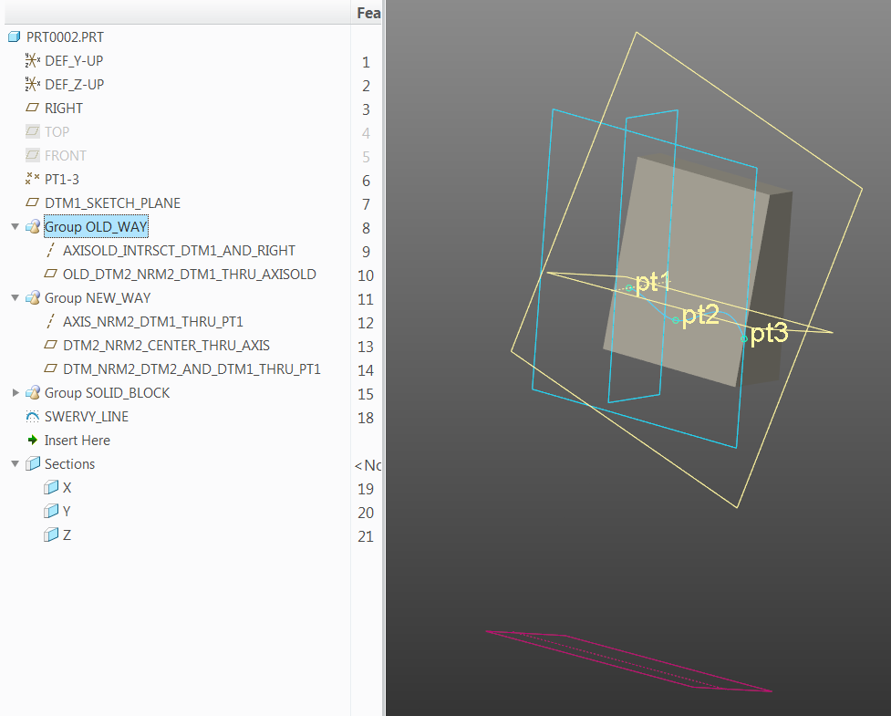Click the Y cross-section icon
The height and width of the screenshot is (716, 891).
[51, 512]
